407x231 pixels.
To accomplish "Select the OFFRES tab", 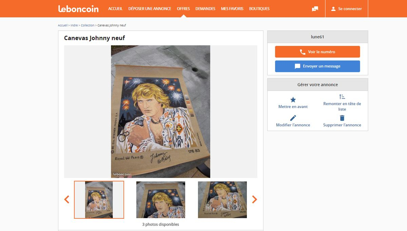I will (x=183, y=9).
